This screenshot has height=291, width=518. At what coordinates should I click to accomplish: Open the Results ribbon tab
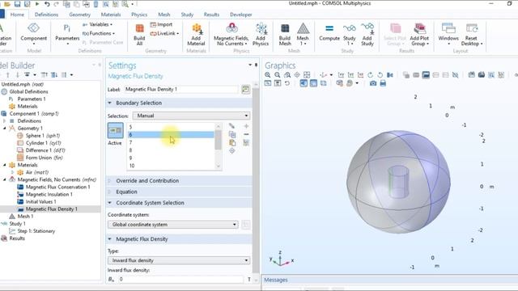point(211,15)
